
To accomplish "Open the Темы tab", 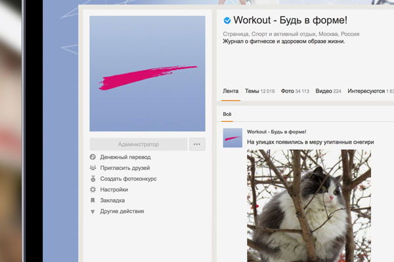I will point(259,91).
